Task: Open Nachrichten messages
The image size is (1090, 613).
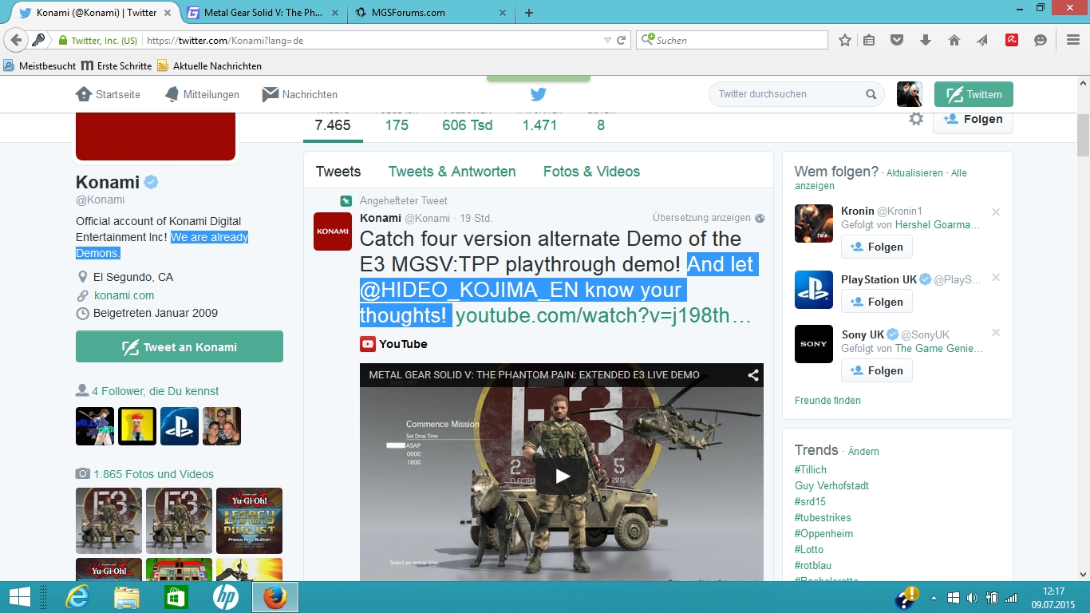Action: point(300,94)
